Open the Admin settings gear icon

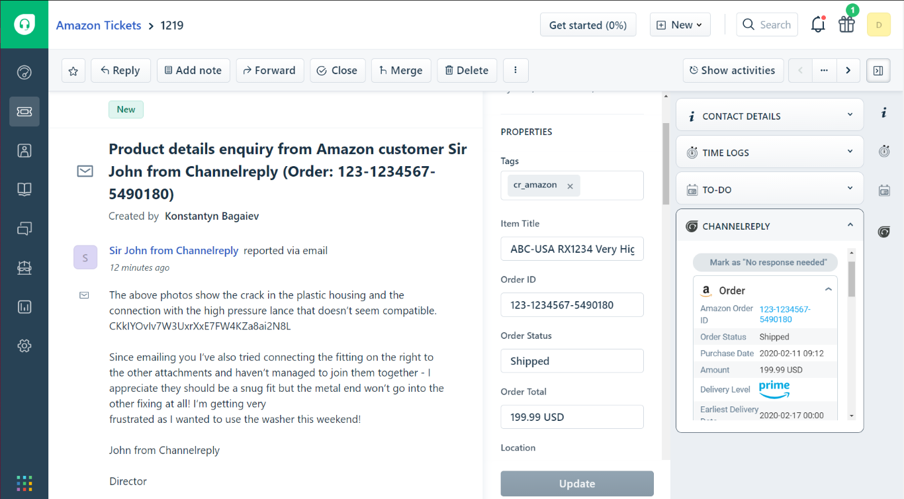click(24, 345)
